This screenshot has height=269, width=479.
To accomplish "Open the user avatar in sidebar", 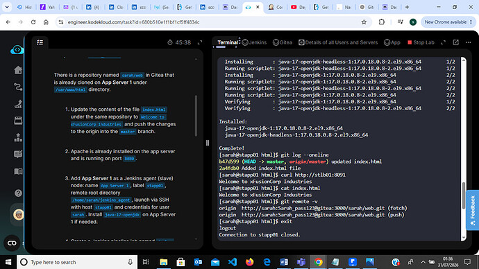I will [19, 214].
